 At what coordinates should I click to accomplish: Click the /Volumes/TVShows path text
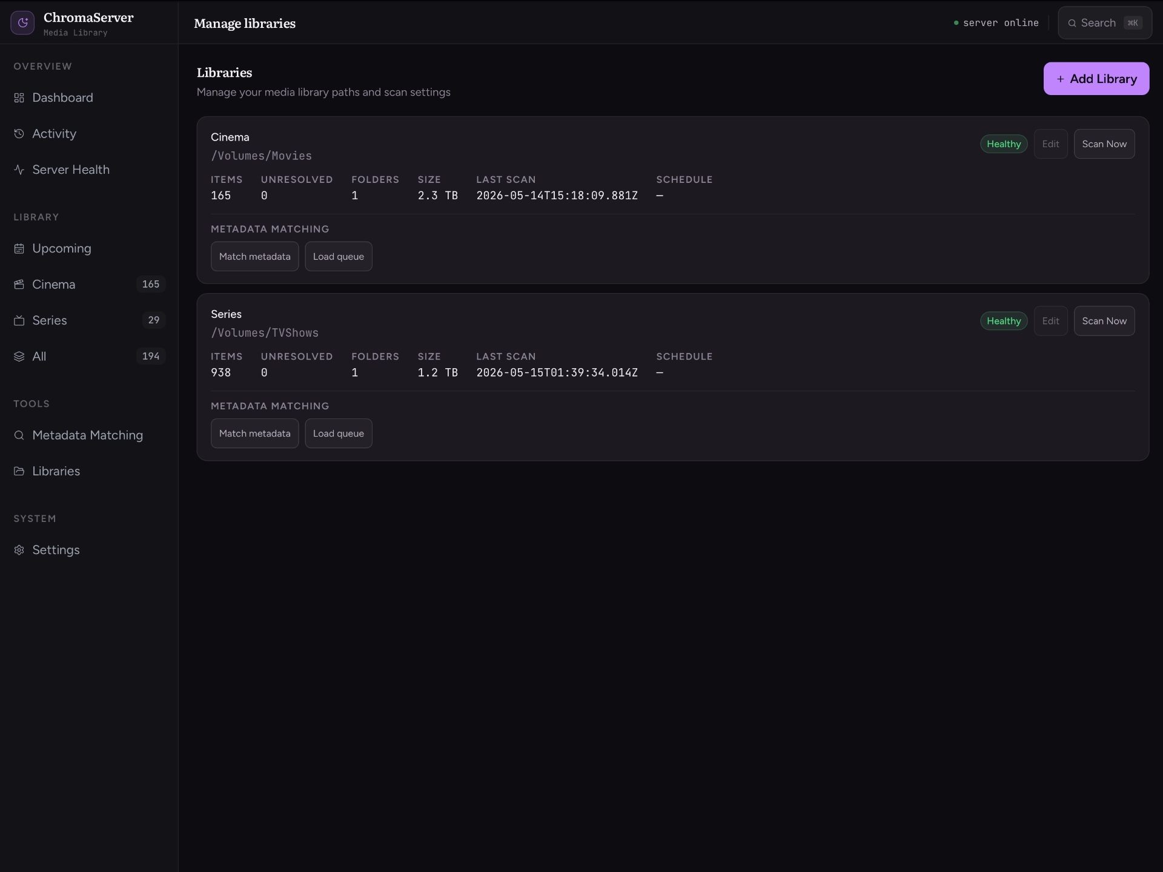coord(265,333)
